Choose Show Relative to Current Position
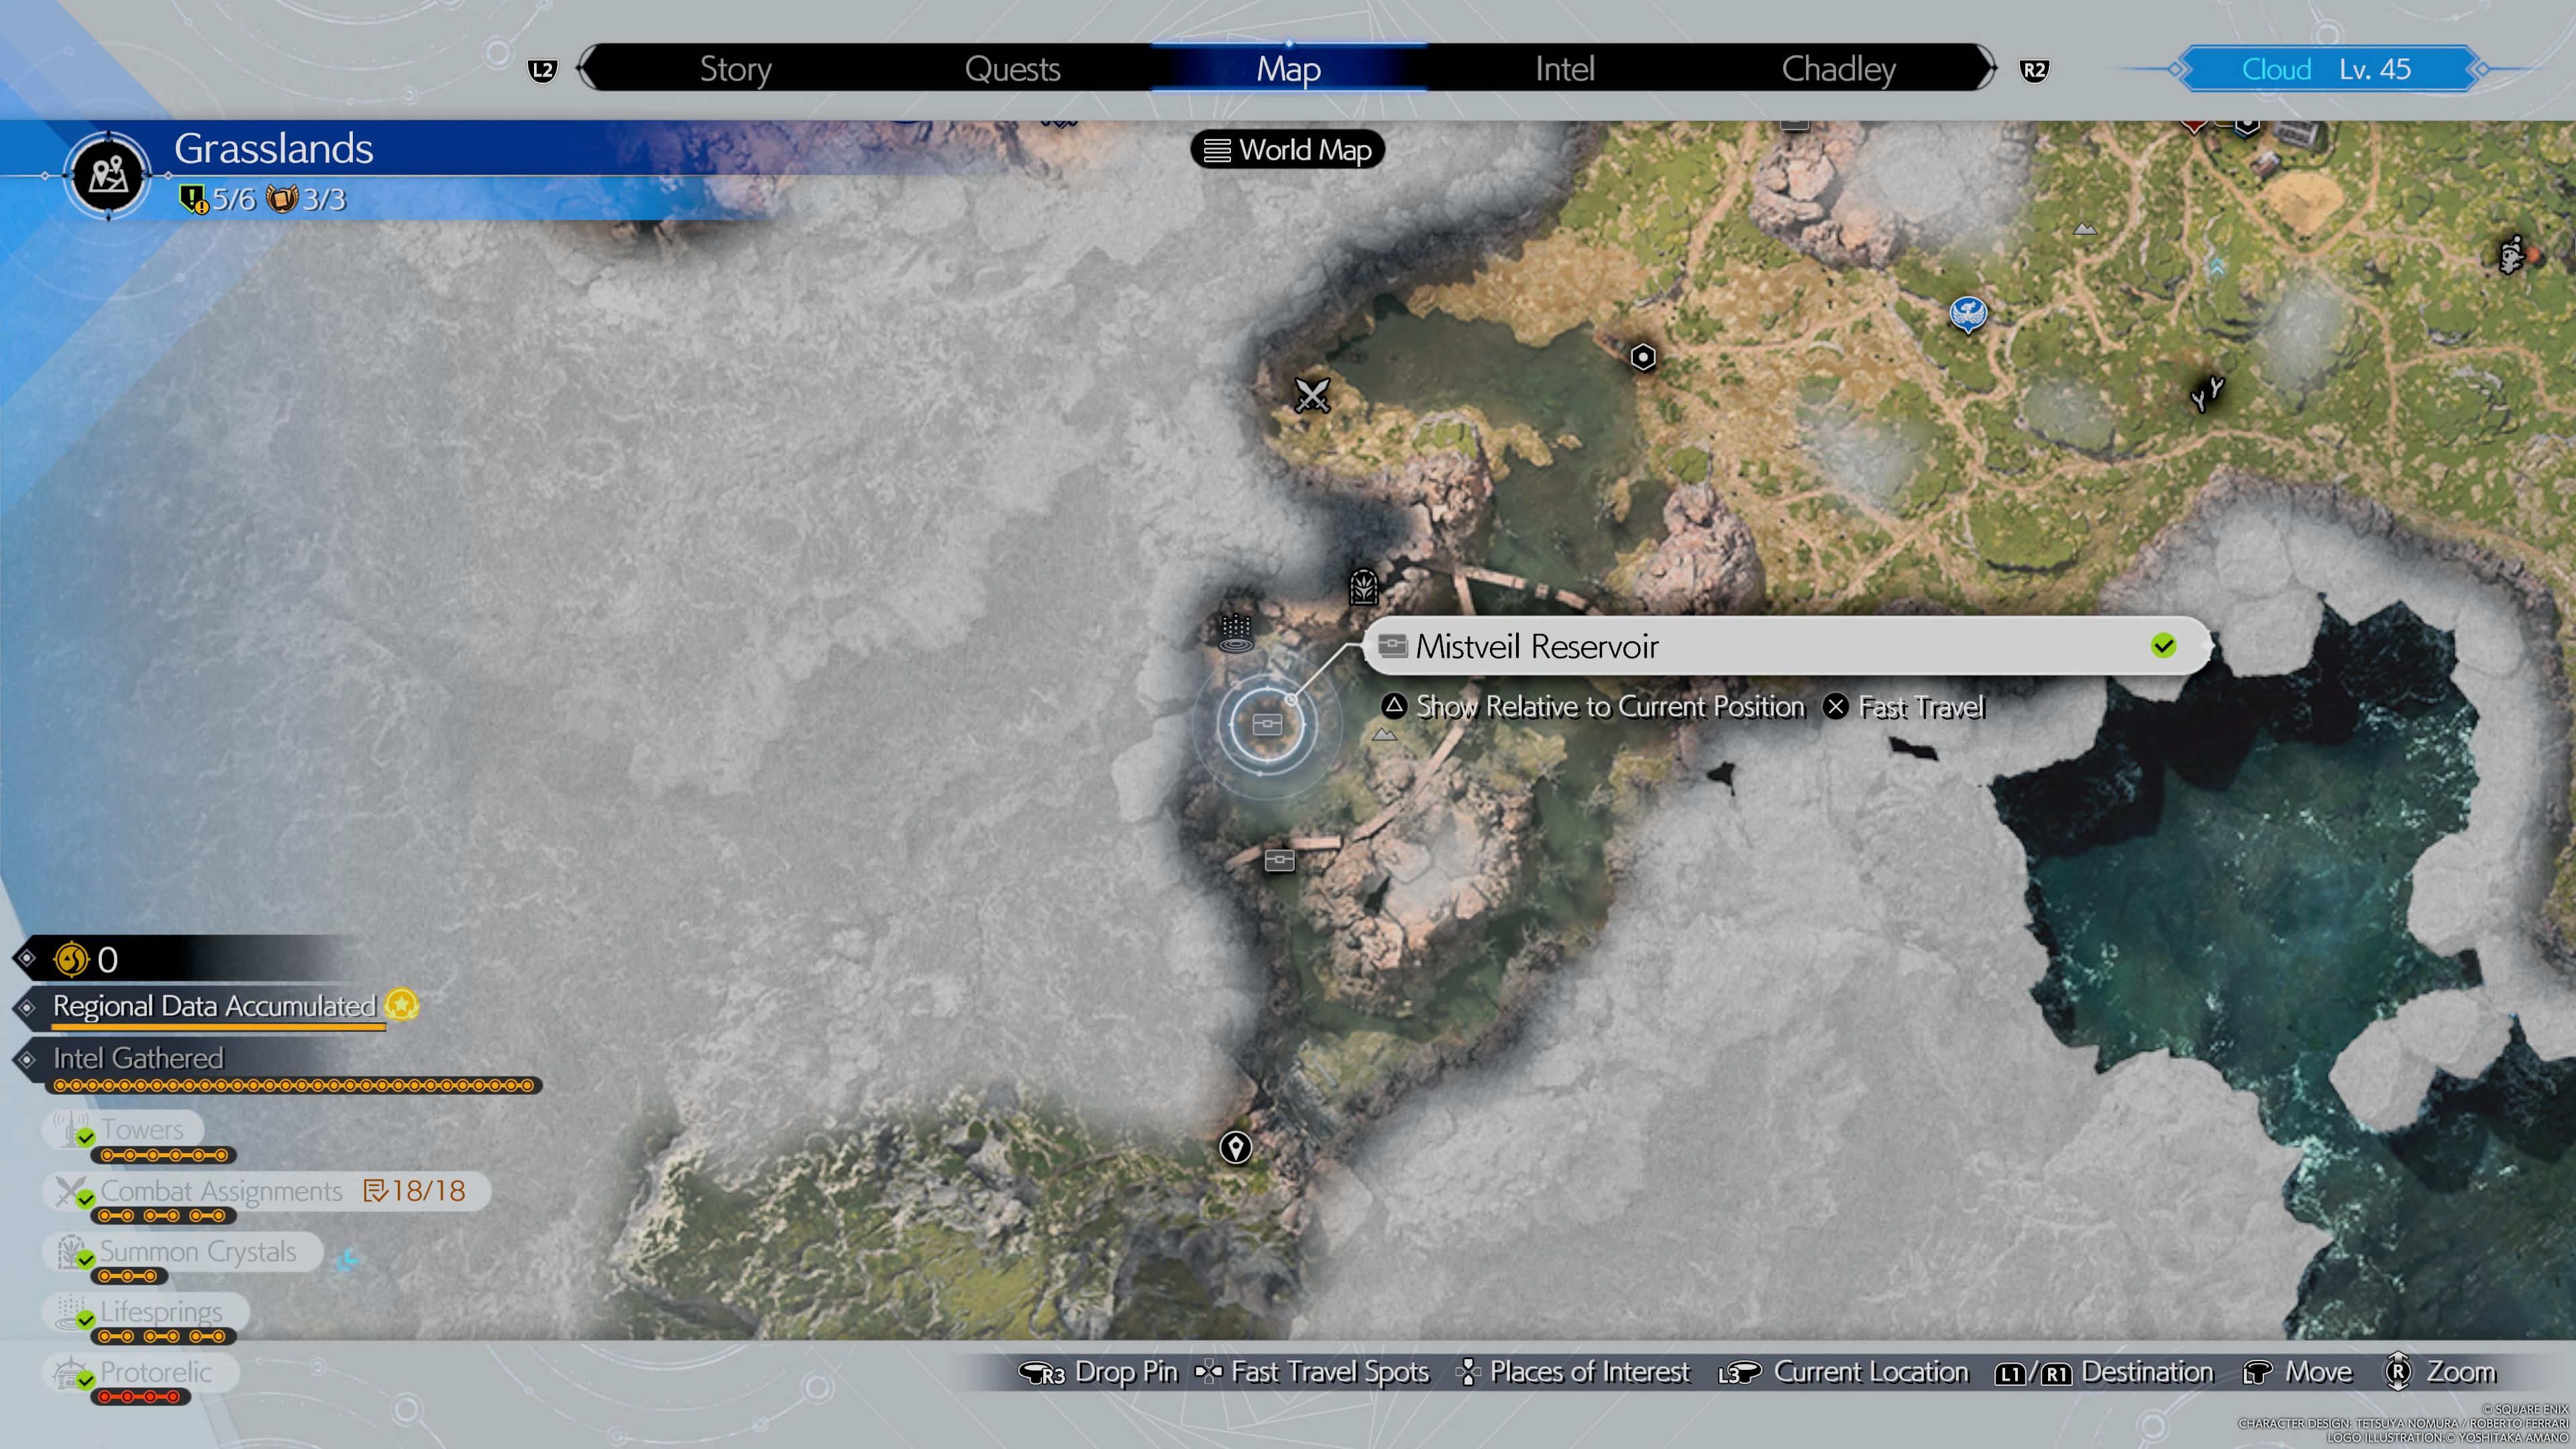Image resolution: width=2576 pixels, height=1449 pixels. [x=1593, y=707]
